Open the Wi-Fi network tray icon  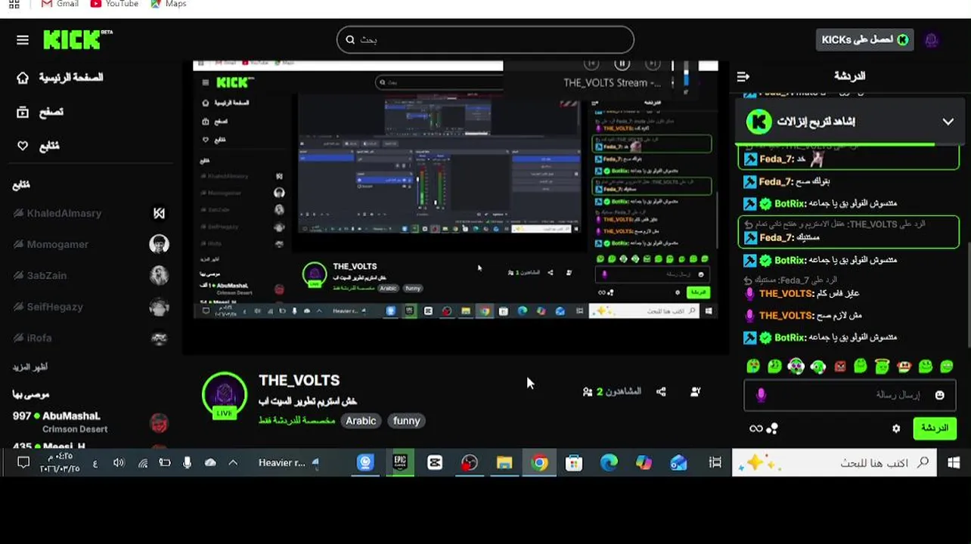(x=142, y=462)
